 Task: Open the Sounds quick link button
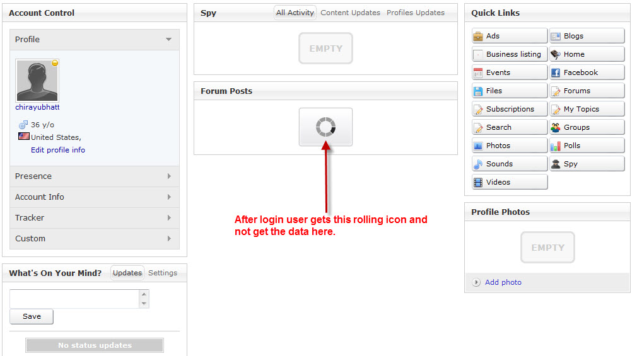510,164
